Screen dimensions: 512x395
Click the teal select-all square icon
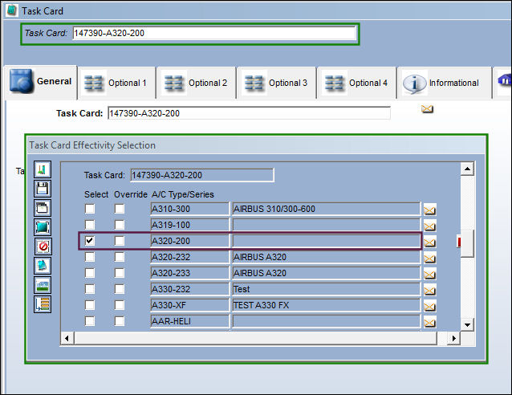(43, 227)
